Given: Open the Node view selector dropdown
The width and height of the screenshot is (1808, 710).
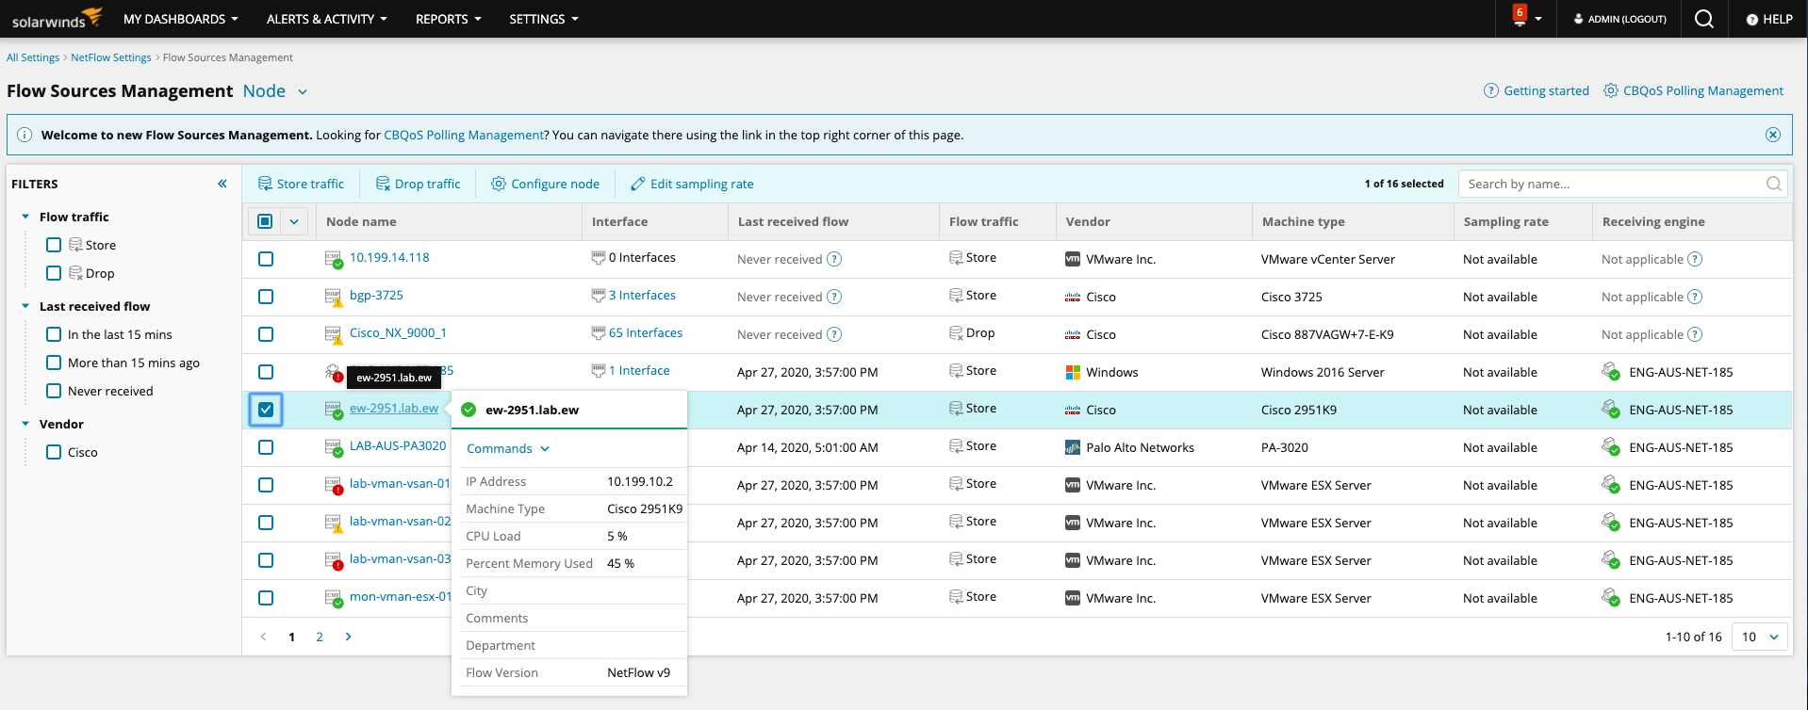Looking at the screenshot, I should [x=275, y=91].
